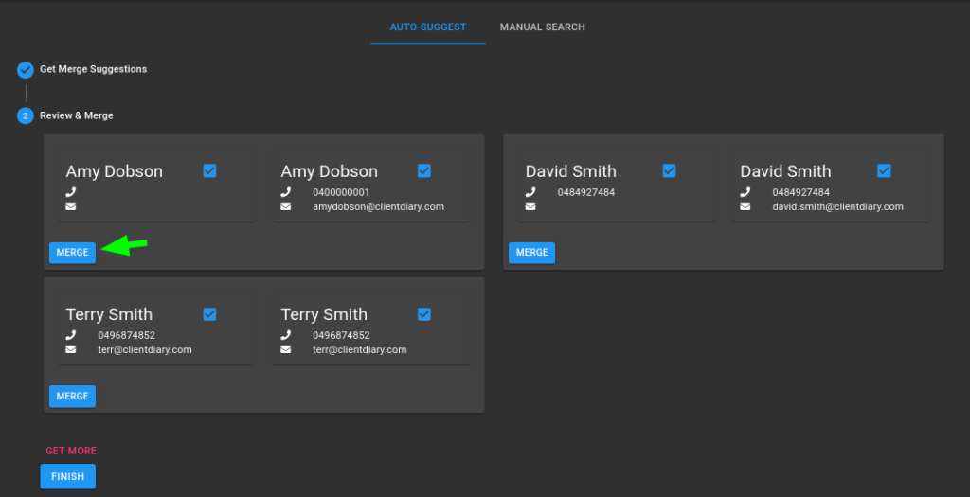This screenshot has width=970, height=497.
Task: Click the Get Merge Suggestions step label
Action: (94, 69)
